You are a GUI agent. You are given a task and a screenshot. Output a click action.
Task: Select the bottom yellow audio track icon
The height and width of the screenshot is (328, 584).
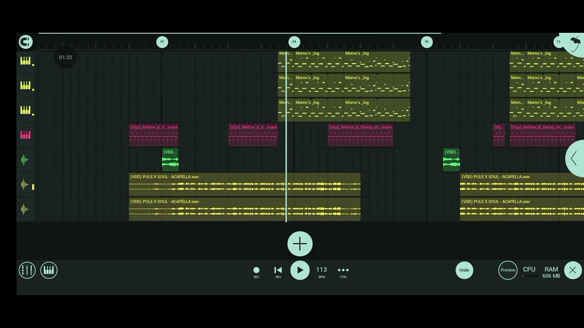tap(25, 209)
